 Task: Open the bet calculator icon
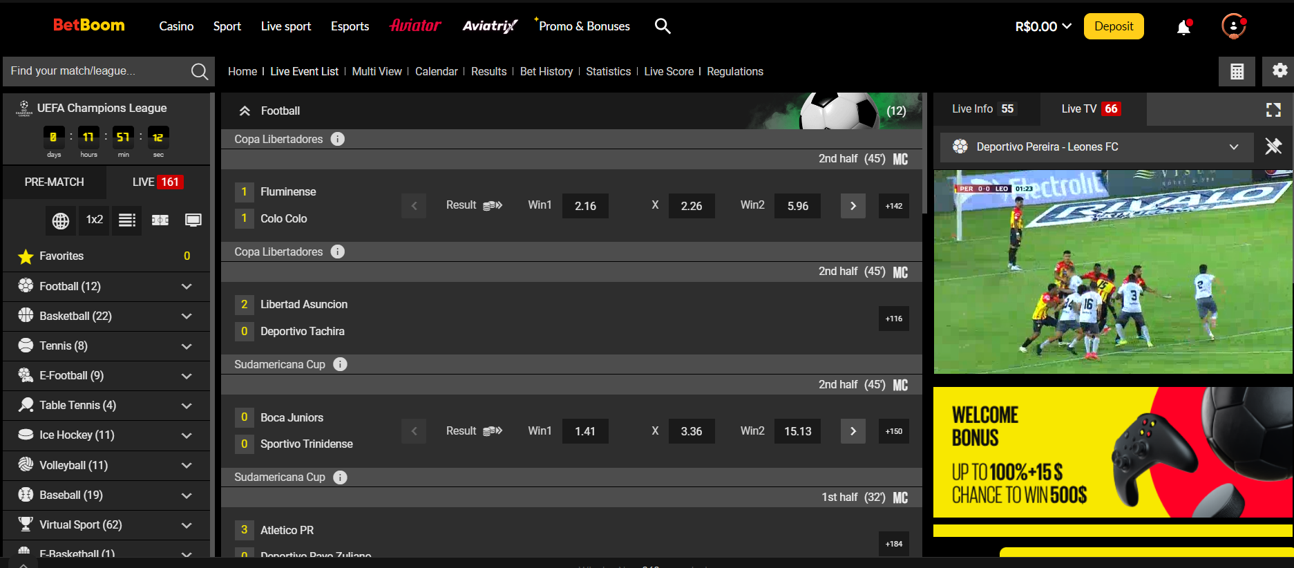tap(1237, 71)
